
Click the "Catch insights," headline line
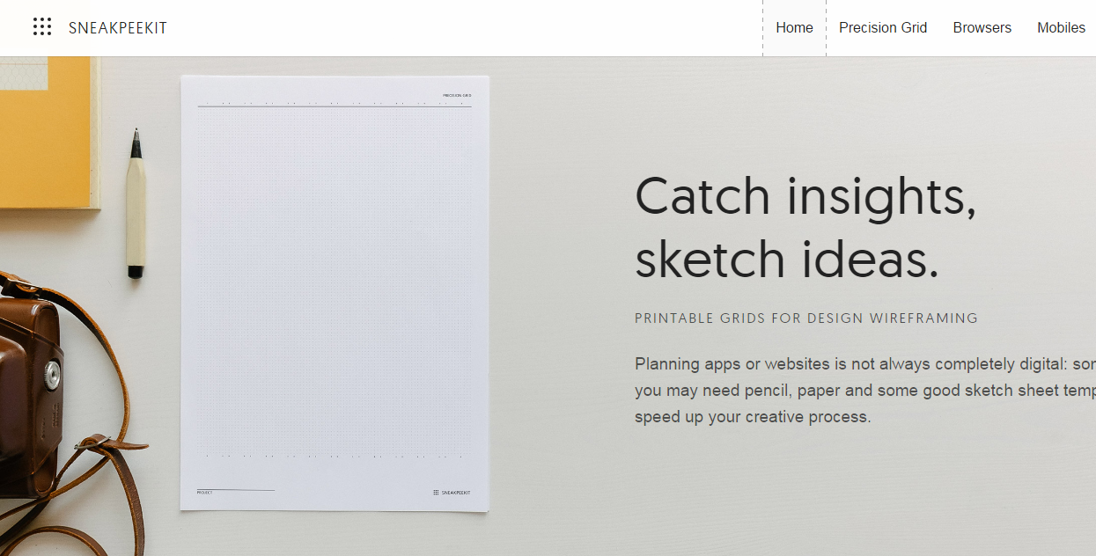[x=805, y=196]
